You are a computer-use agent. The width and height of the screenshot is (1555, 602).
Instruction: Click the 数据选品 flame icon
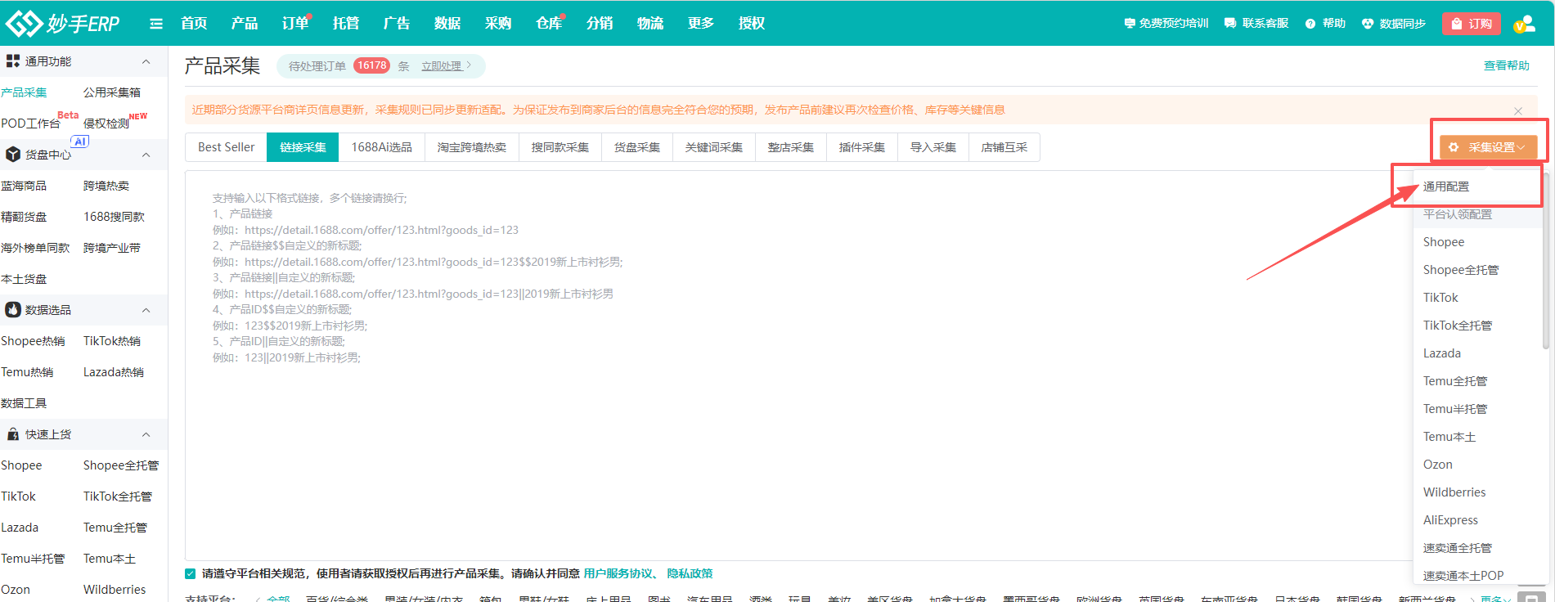pos(13,310)
